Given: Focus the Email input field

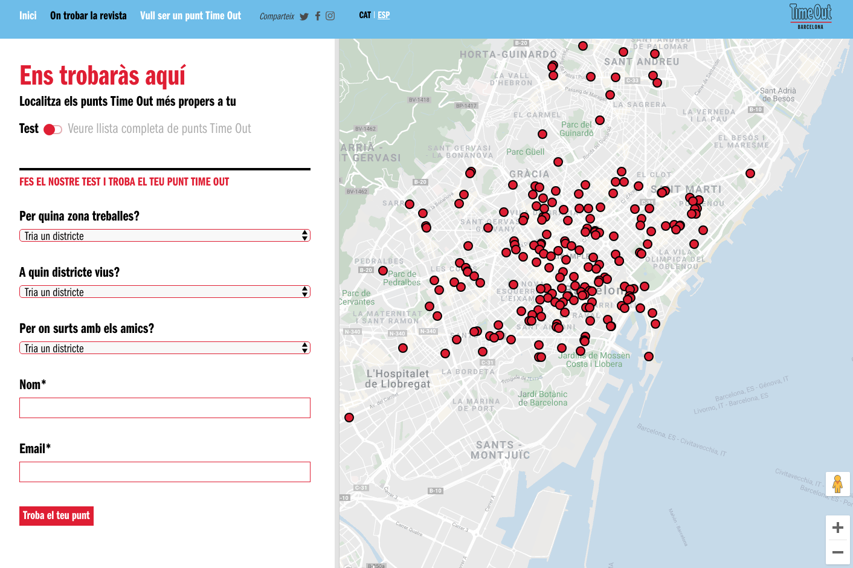Looking at the screenshot, I should click(x=165, y=472).
